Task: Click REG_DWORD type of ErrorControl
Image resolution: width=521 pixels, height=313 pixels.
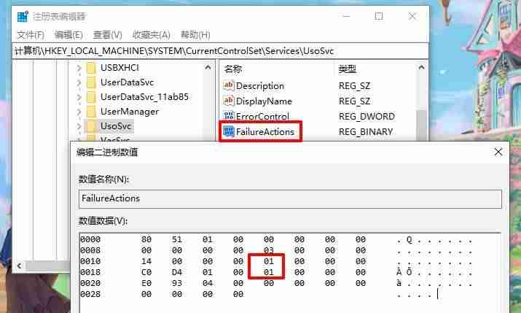Action: click(x=367, y=117)
